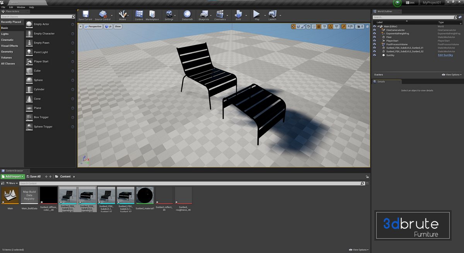Open the Window menu
Viewport: 464px width, 253px height.
21,7
